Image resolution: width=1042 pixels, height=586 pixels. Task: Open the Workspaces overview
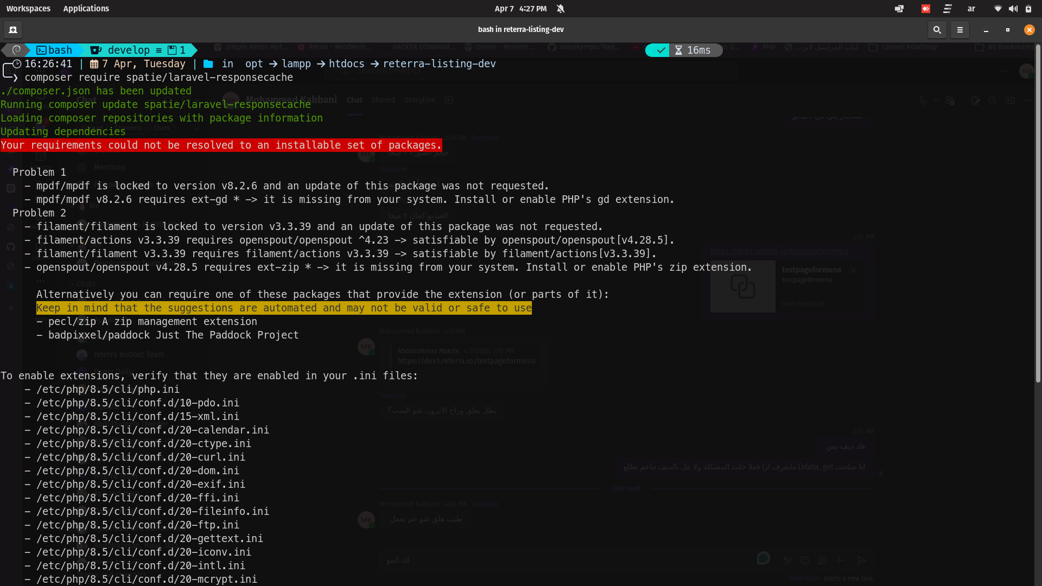click(28, 9)
